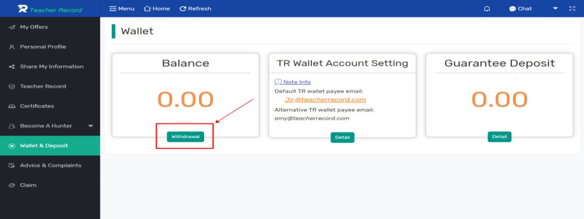
Task: Click the notification bell icon
Action: (x=487, y=9)
